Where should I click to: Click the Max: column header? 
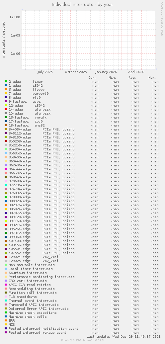(x=152, y=78)
